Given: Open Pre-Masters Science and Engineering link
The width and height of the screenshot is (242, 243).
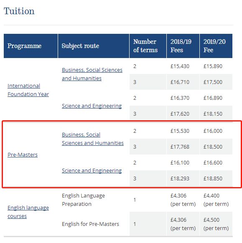Looking at the screenshot, I should (x=92, y=170).
